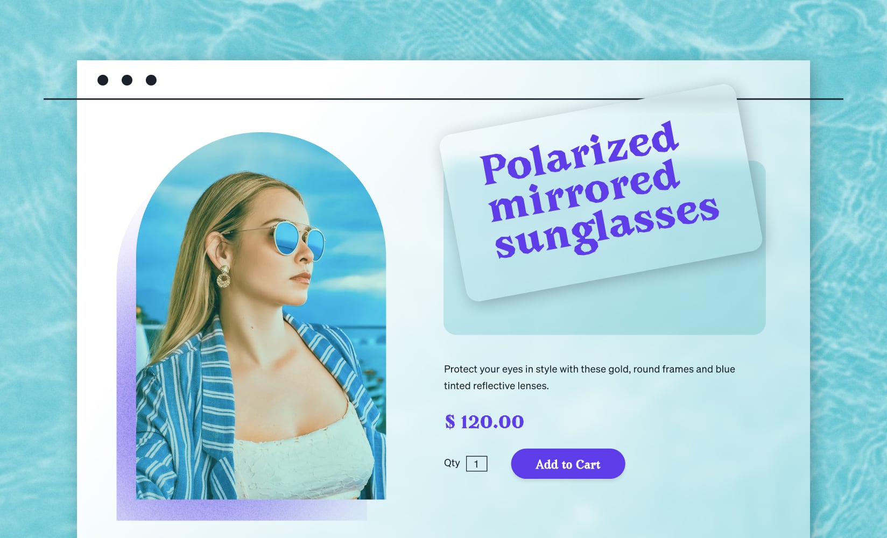The image size is (887, 538).
Task: Click the middle browser window dot
Action: pos(126,80)
